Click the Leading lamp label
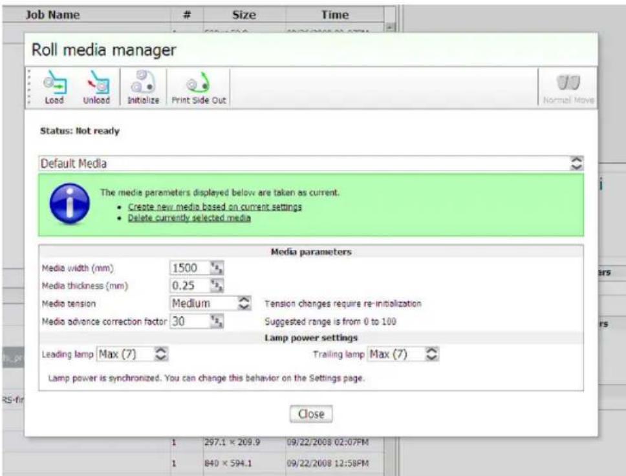Screen dimensions: 626x476 [x=67, y=354]
